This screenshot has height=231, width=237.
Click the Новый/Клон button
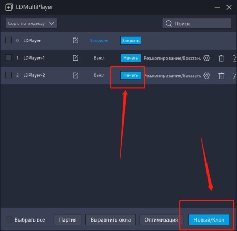point(209,219)
